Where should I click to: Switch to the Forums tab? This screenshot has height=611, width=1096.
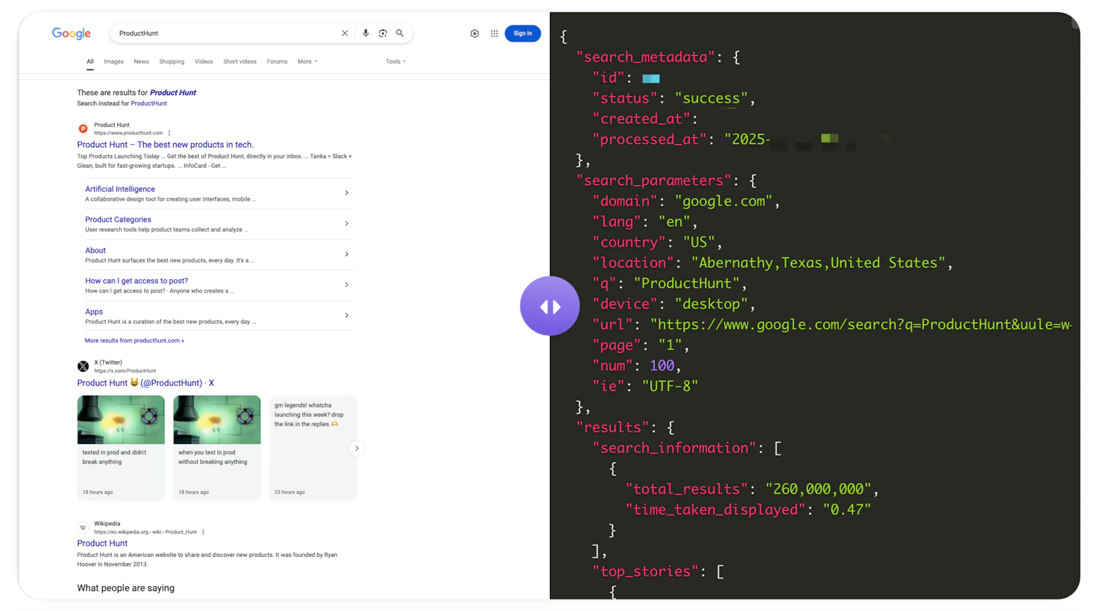coord(277,62)
